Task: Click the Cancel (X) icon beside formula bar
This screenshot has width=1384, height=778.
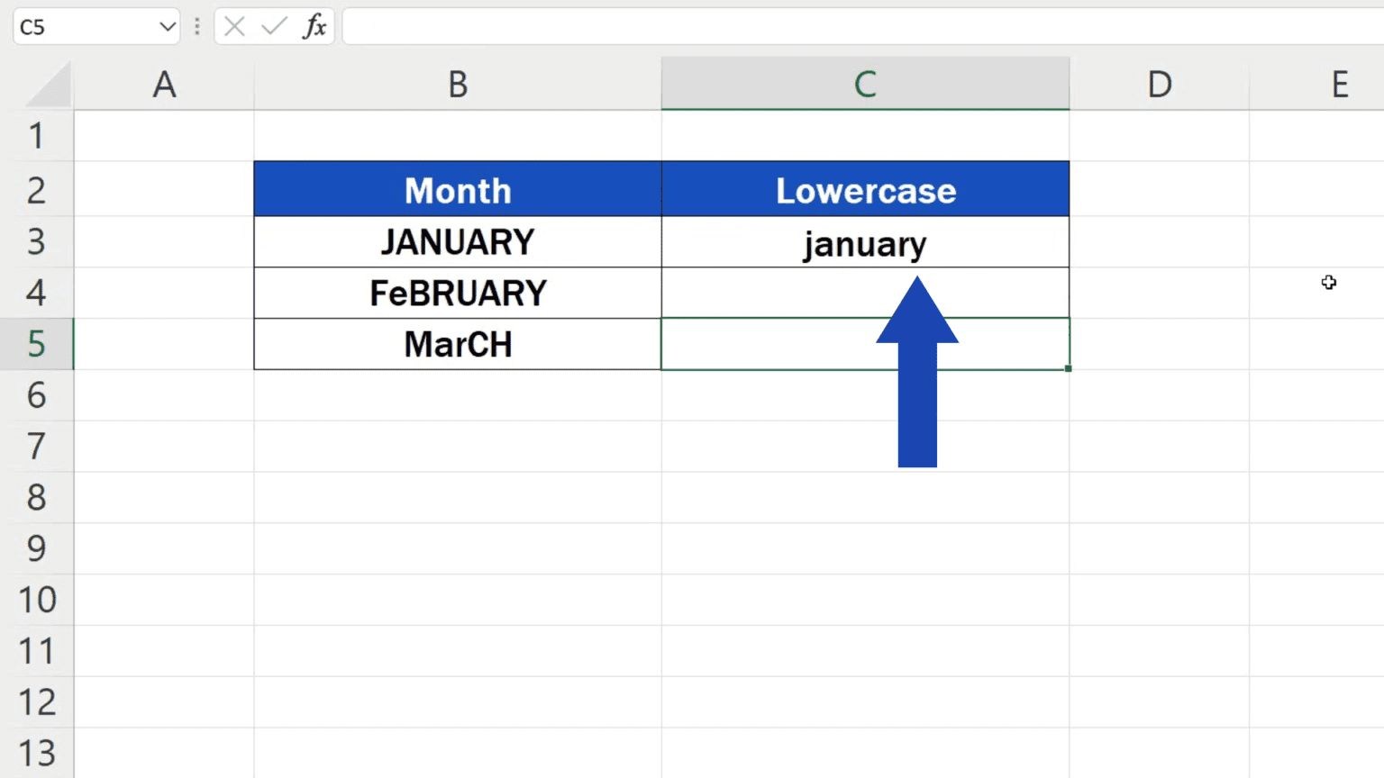Action: (234, 26)
